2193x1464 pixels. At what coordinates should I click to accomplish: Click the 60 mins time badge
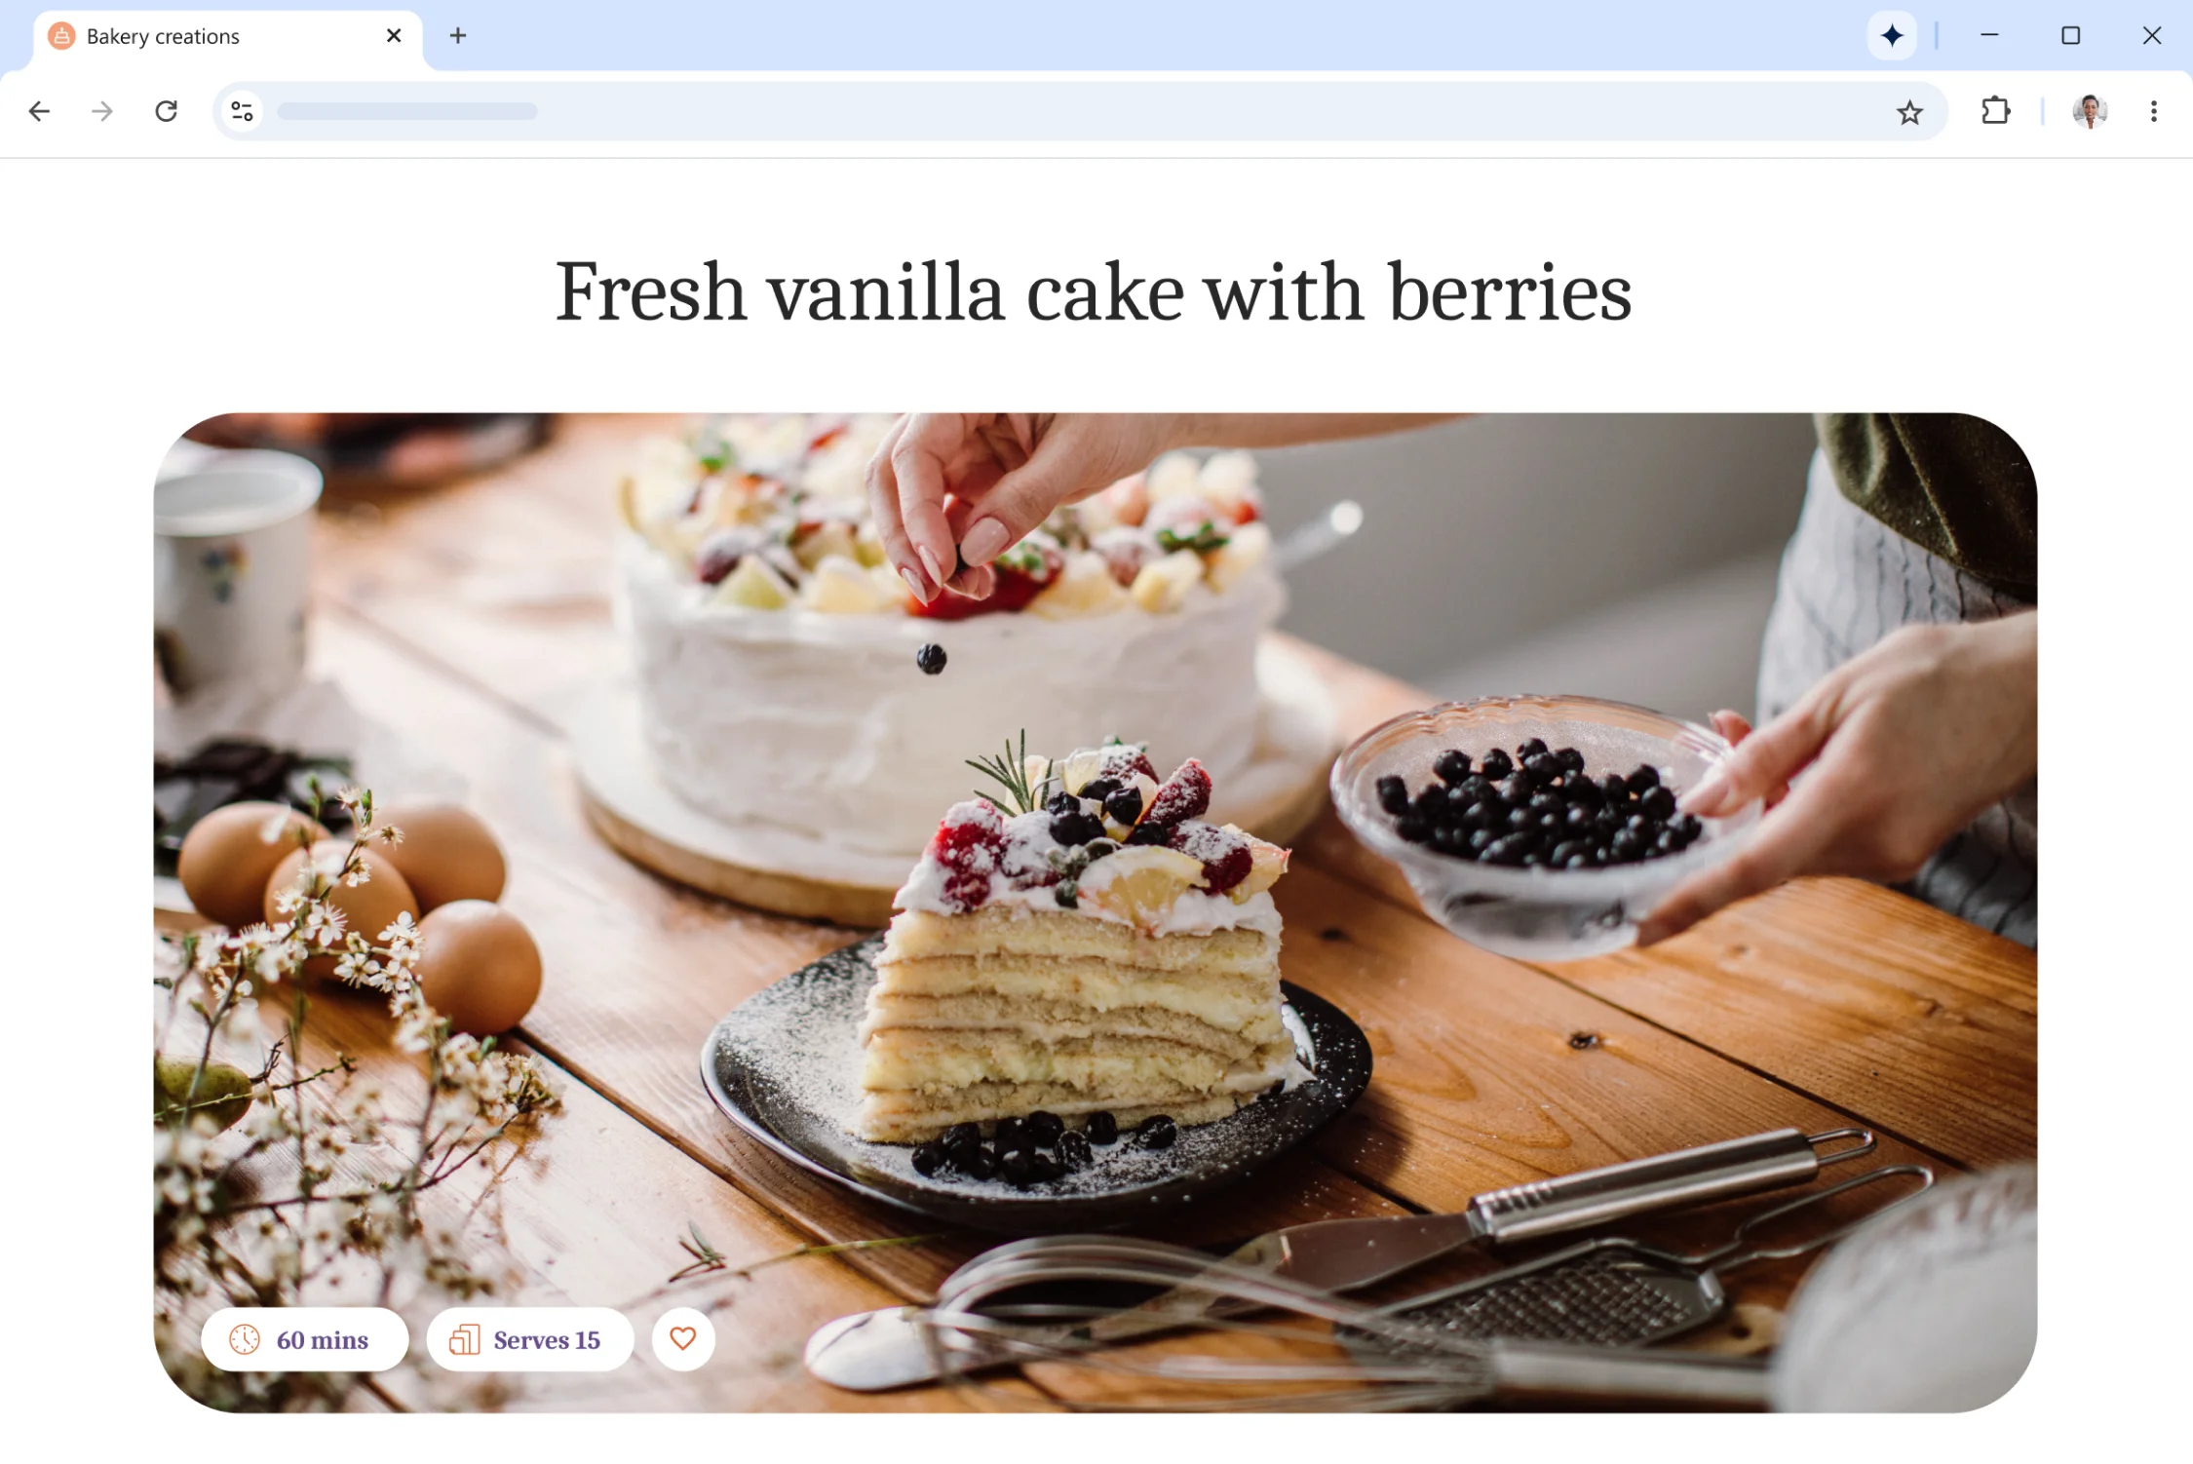(304, 1339)
